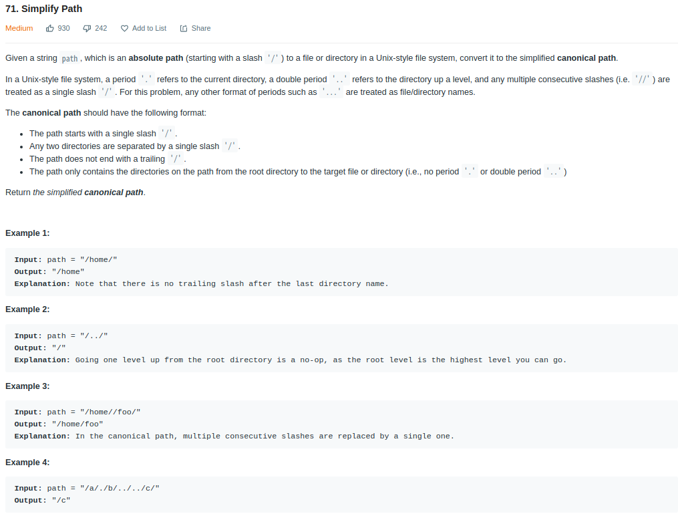The height and width of the screenshot is (518, 684).
Task: Click the inline code word path
Action: click(x=69, y=58)
